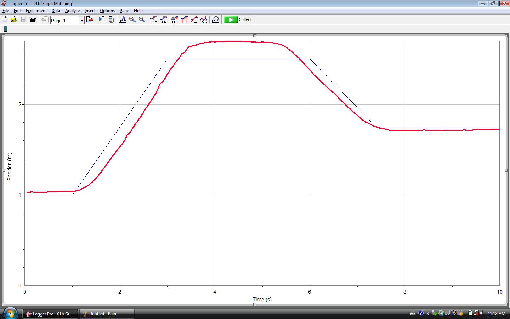Switch to Untitled - Paint in the taskbar

pos(106,313)
